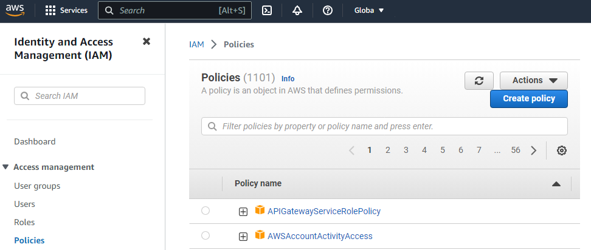The image size is (591, 250).
Task: Collapse the Access management section
Action: pos(5,167)
